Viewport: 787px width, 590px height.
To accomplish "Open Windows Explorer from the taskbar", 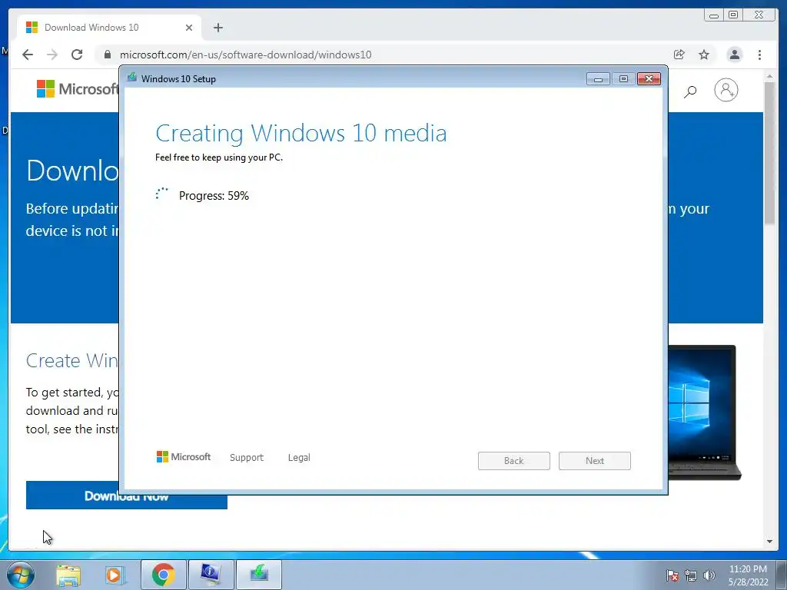I will click(x=68, y=575).
